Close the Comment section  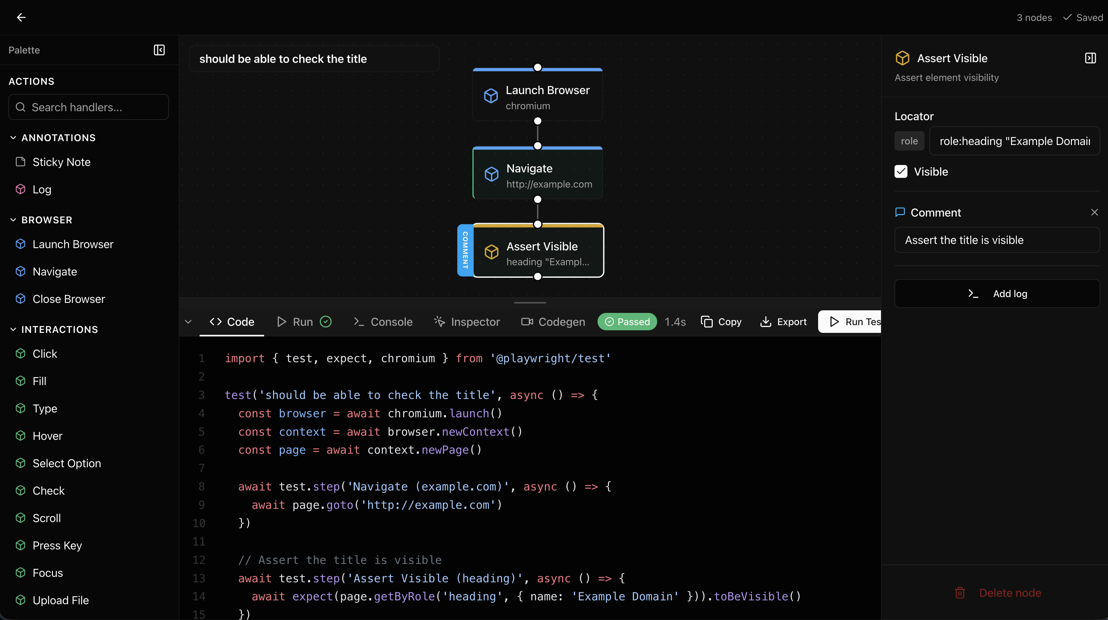1094,212
